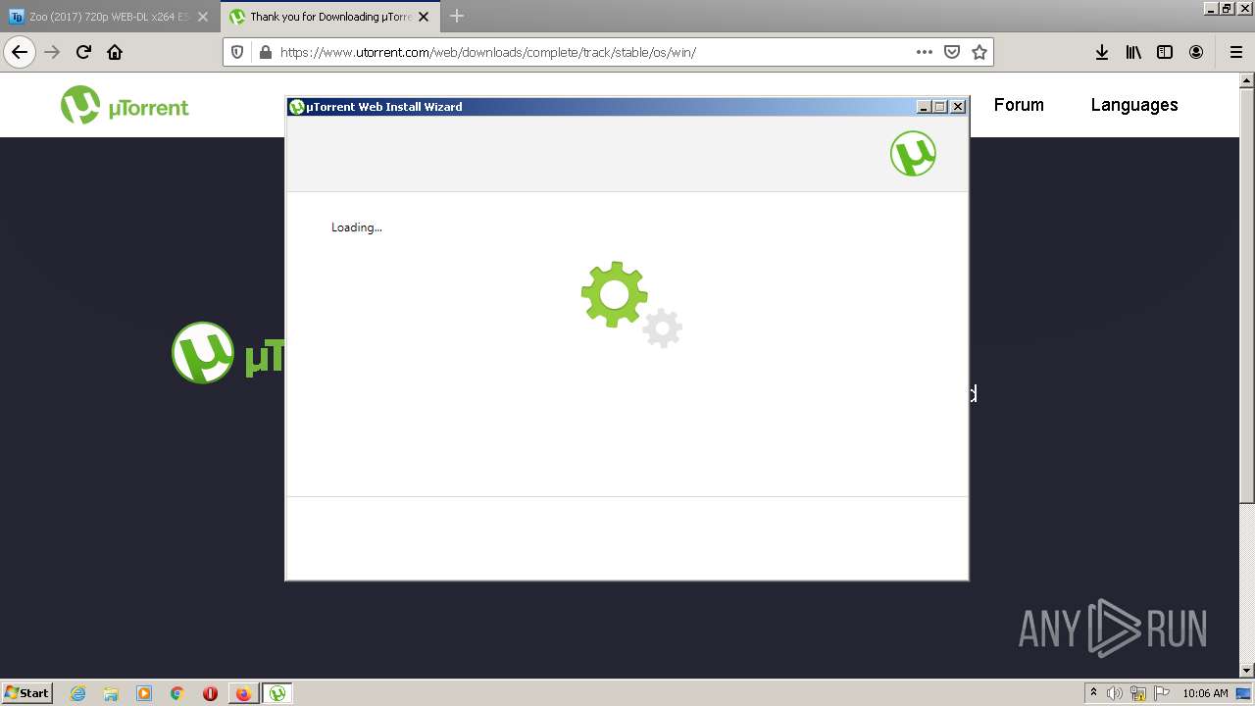This screenshot has width=1255, height=706.
Task: Click the wizard title bar µTorrent icon
Action: pos(297,107)
